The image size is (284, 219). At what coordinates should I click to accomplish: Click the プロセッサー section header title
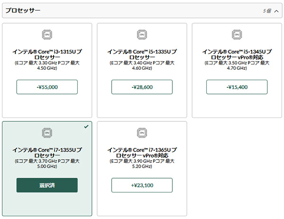pyautogui.click(x=23, y=10)
